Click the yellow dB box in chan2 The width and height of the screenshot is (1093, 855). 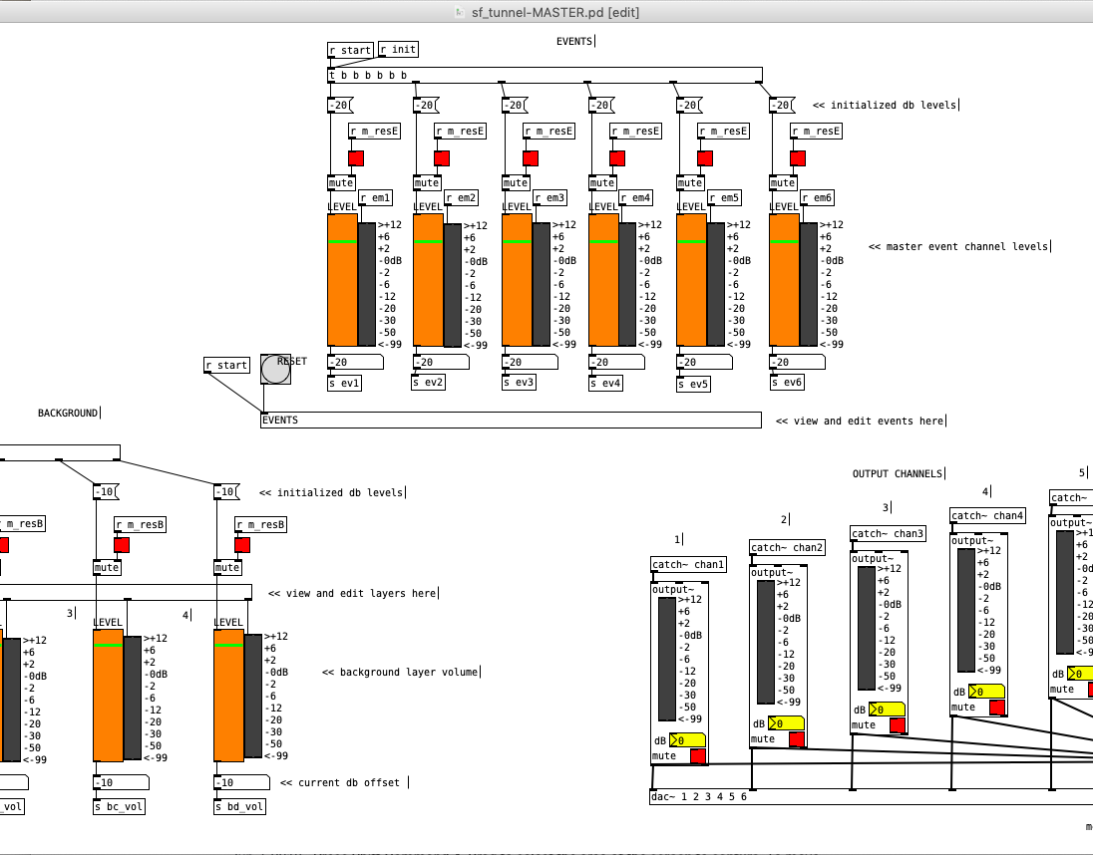click(x=786, y=723)
